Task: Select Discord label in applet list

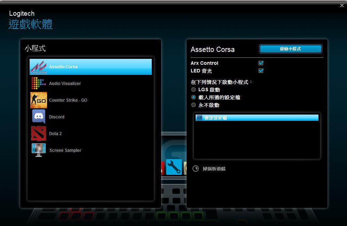Action: [x=56, y=117]
